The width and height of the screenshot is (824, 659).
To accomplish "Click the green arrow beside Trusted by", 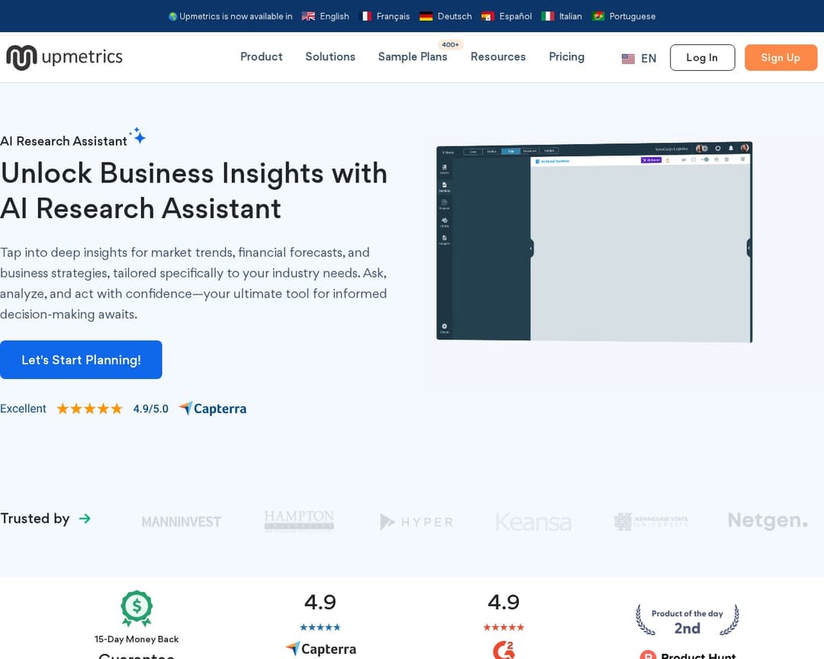I will pos(85,518).
